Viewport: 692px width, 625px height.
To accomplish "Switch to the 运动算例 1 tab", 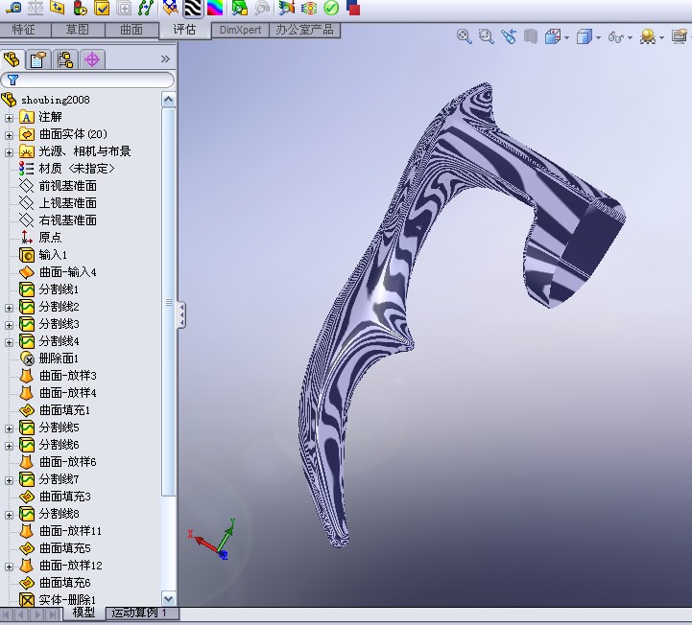I will tap(142, 613).
